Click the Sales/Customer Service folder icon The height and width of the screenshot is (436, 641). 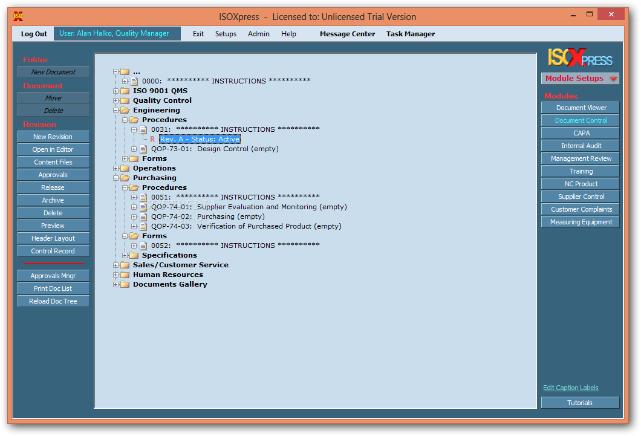(125, 265)
